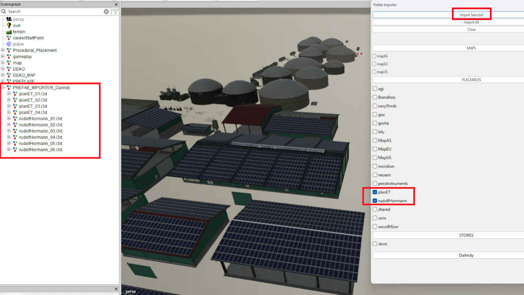Click the terrain icon in Scenegraph
Image resolution: width=524 pixels, height=295 pixels.
(x=9, y=32)
